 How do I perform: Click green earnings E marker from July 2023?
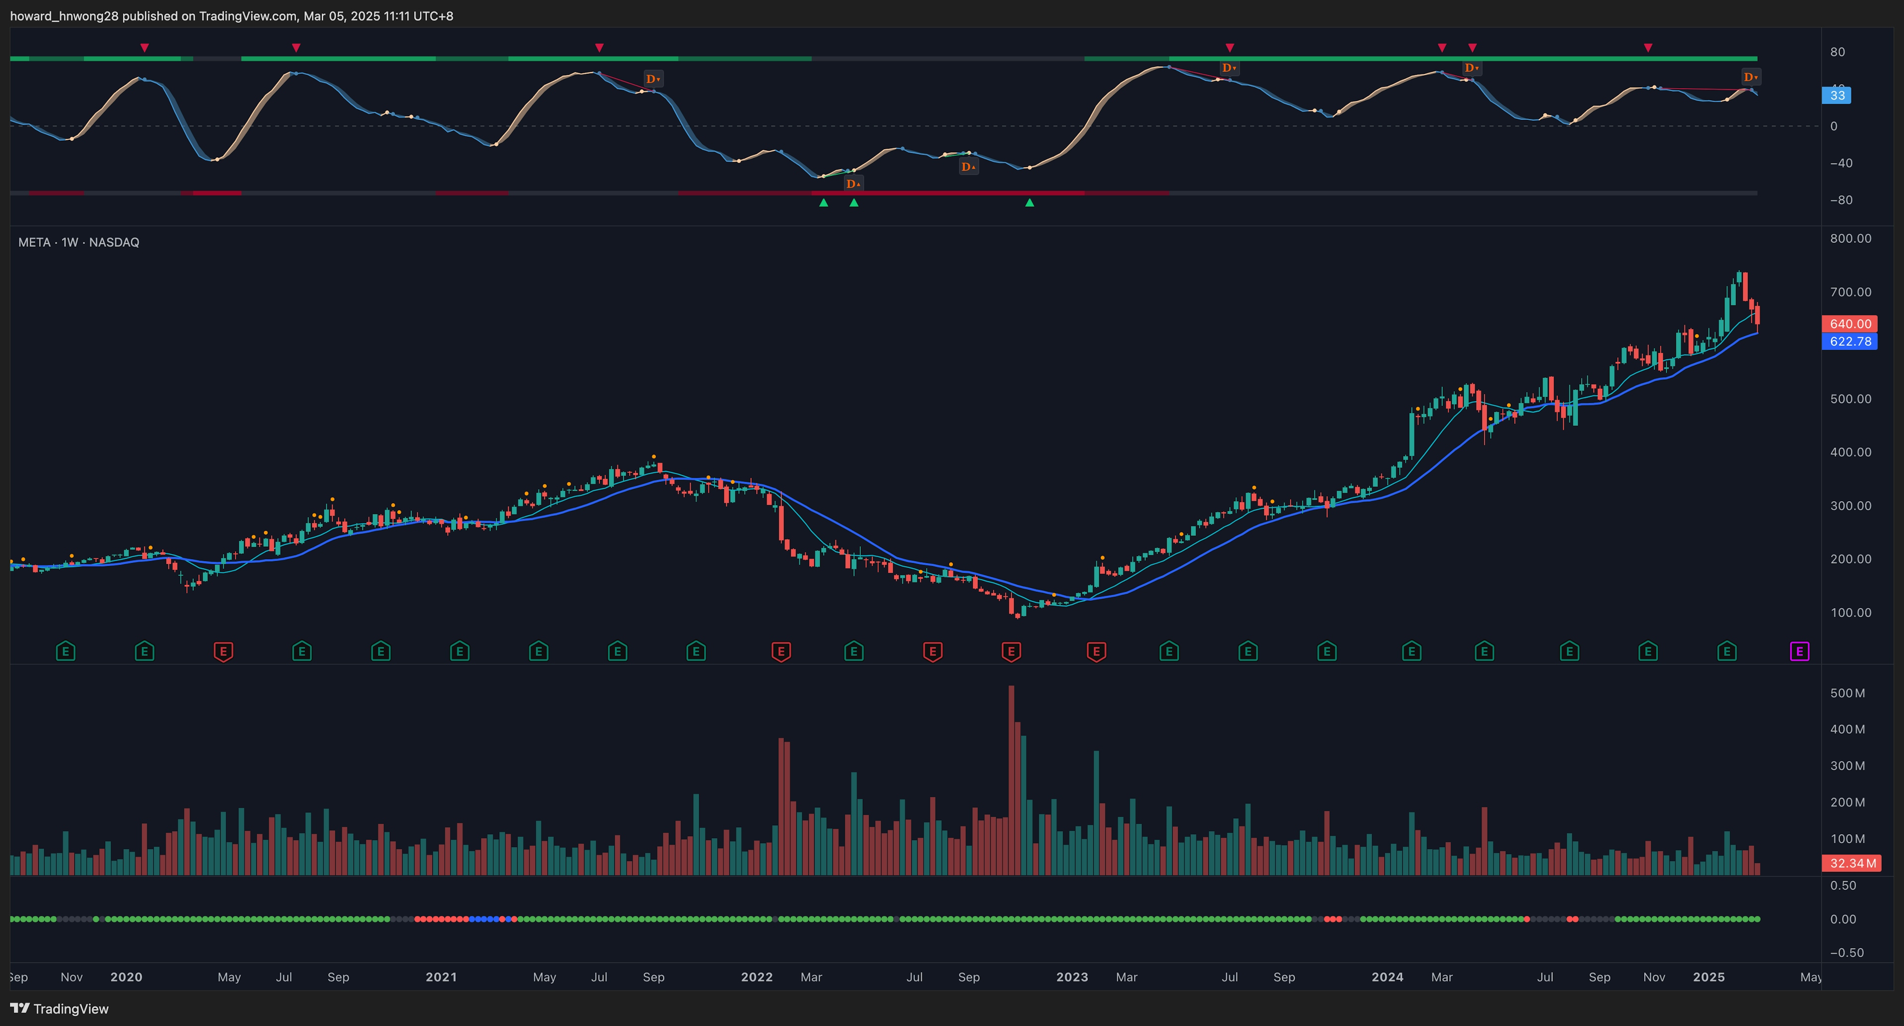click(1248, 651)
